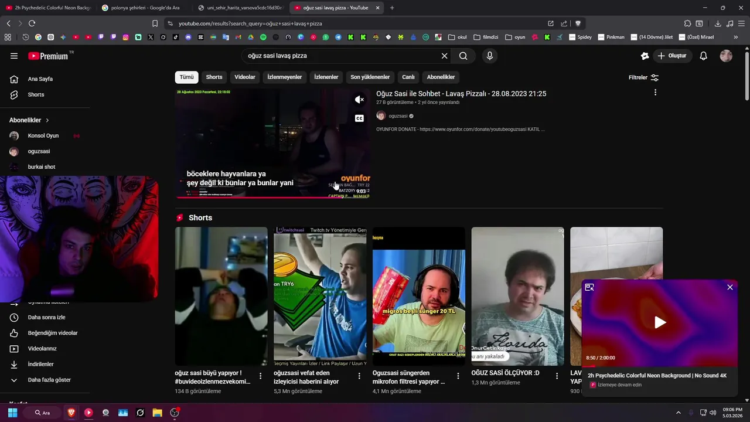
Task: Open YouTube notifications bell
Action: click(704, 56)
